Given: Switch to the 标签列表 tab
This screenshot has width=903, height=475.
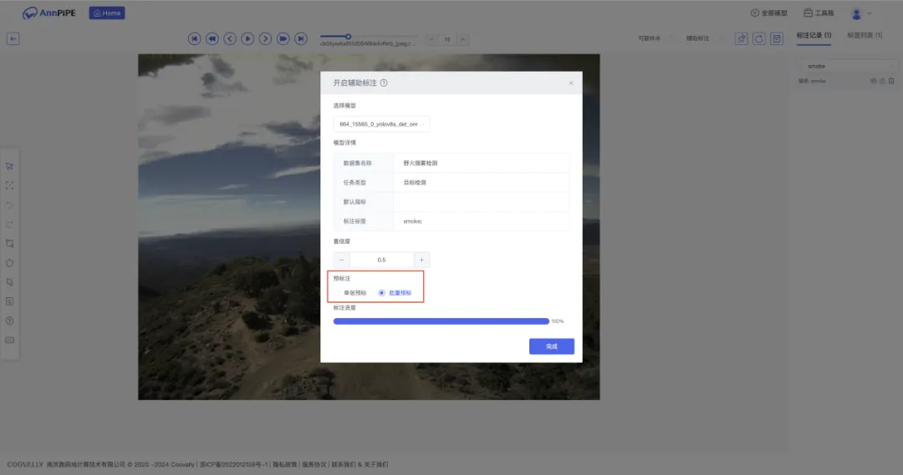Looking at the screenshot, I should pyautogui.click(x=864, y=36).
